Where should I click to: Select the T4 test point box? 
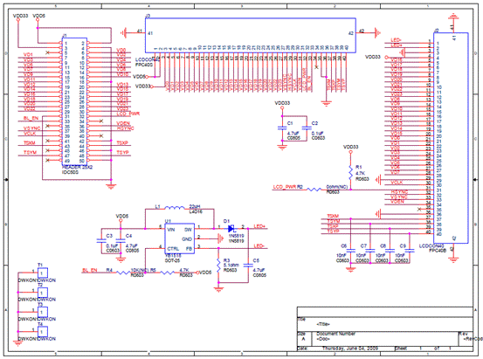[43, 332]
